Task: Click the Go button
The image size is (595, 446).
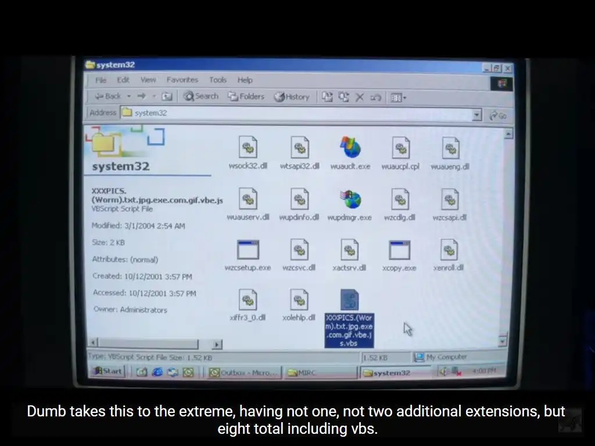Action: point(498,116)
